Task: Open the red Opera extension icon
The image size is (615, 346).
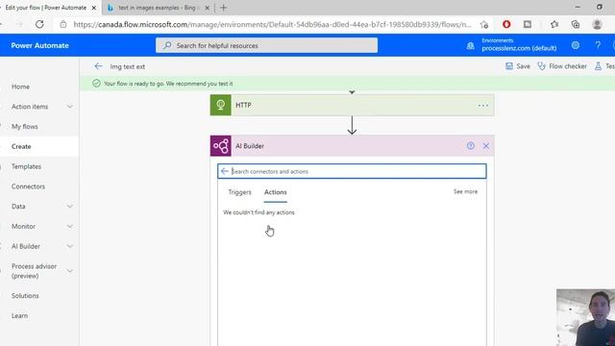Action: [x=506, y=24]
